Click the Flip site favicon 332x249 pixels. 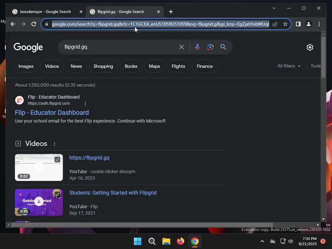pyautogui.click(x=19, y=100)
